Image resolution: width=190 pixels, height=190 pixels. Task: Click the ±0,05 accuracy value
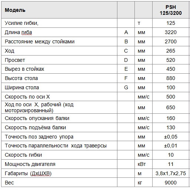click(171, 137)
